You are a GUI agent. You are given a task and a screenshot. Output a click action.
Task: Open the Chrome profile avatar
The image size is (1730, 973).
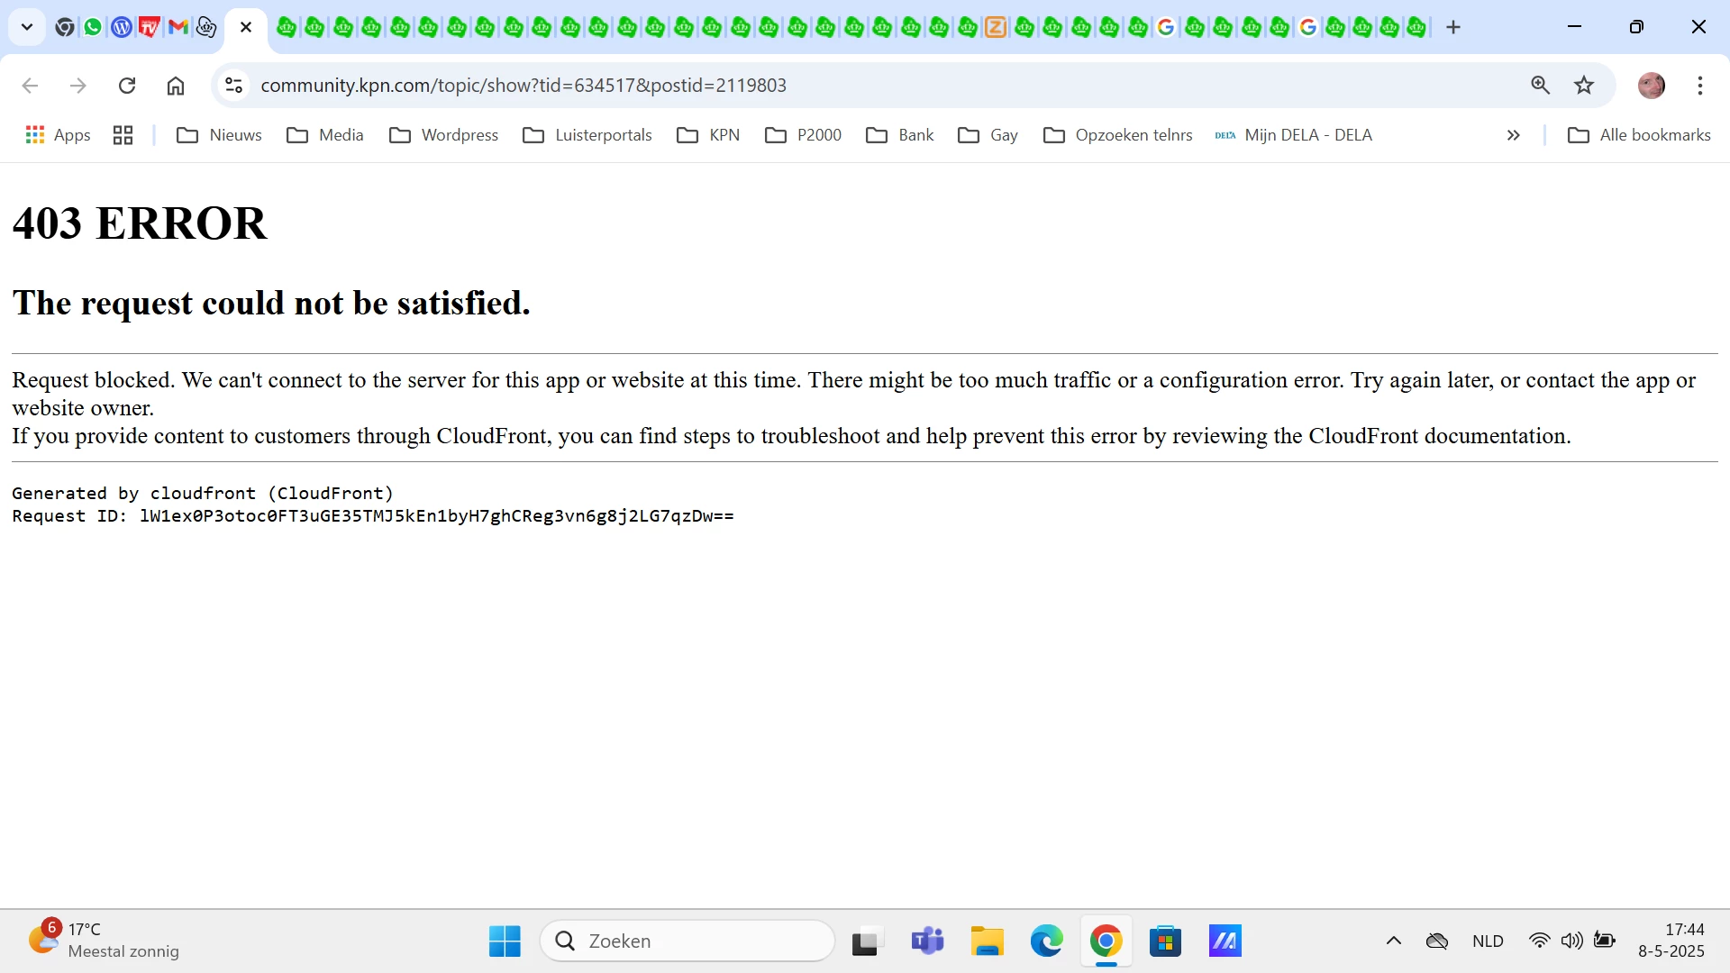click(x=1651, y=86)
